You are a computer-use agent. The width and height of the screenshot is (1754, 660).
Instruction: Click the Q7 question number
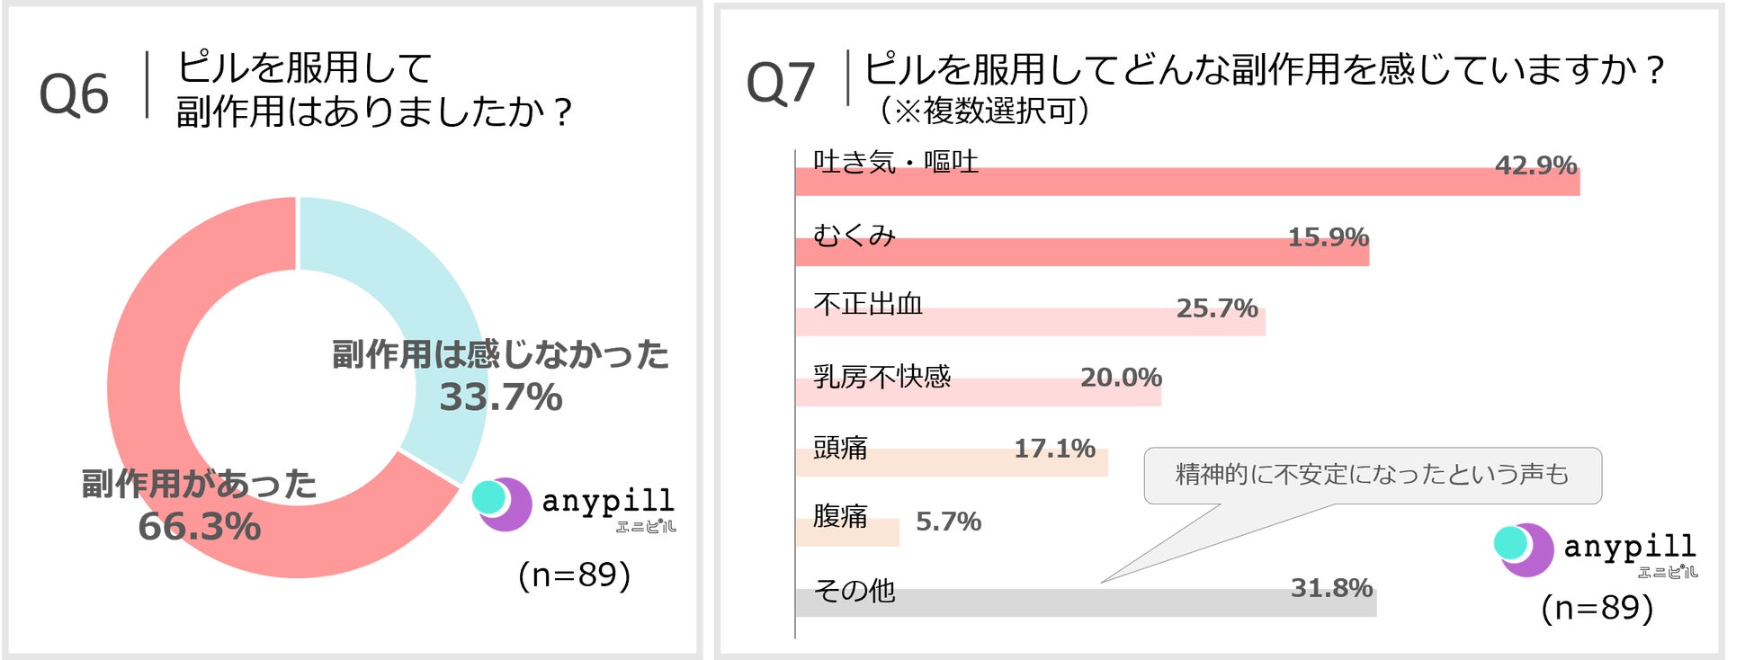780,84
